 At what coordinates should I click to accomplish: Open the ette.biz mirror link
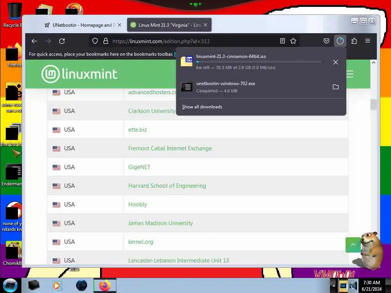137,130
